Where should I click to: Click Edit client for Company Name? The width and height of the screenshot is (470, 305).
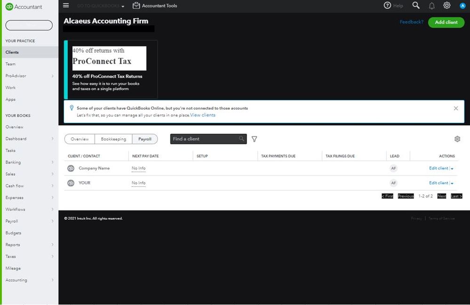[438, 168]
